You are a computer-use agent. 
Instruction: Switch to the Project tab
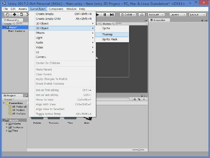coord(13,96)
